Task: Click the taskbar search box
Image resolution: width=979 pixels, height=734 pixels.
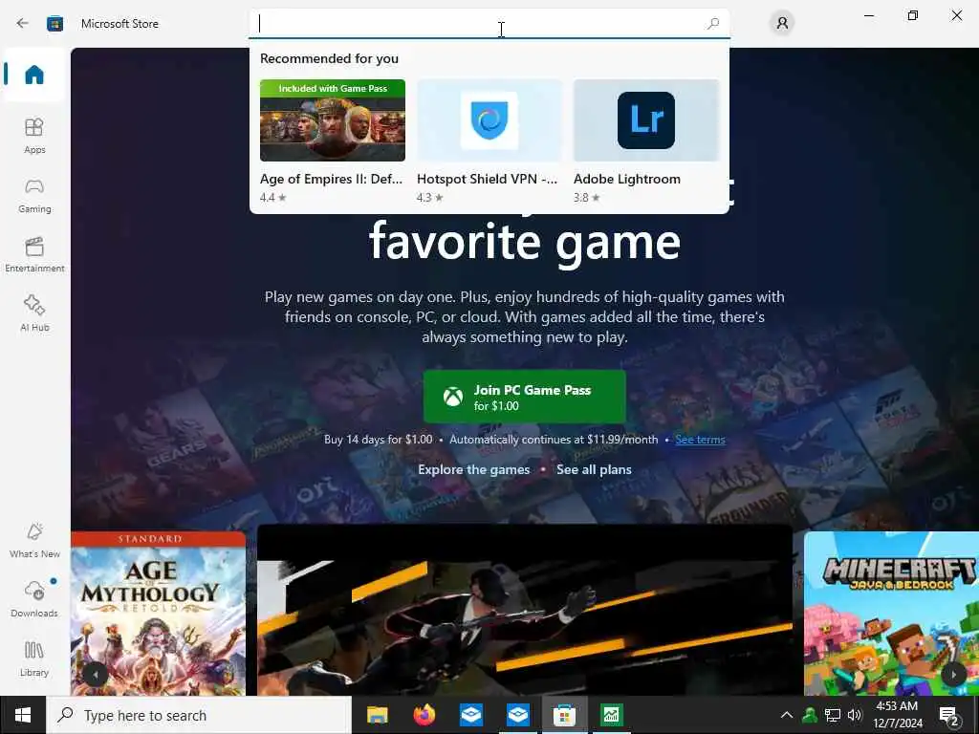Action: tap(199, 715)
